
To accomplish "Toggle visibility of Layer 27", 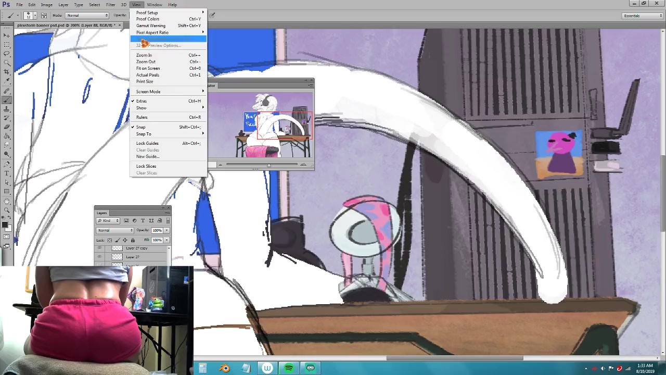I will point(99,257).
